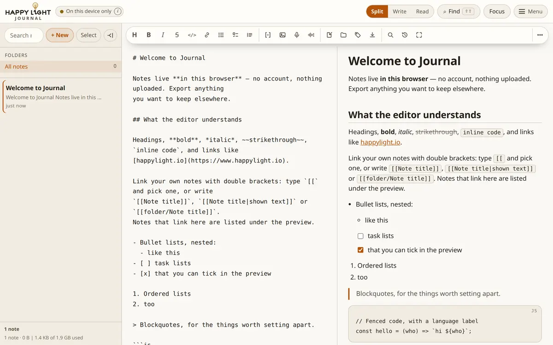Insert a link using the chain icon
This screenshot has width=553, height=345.
pos(207,35)
